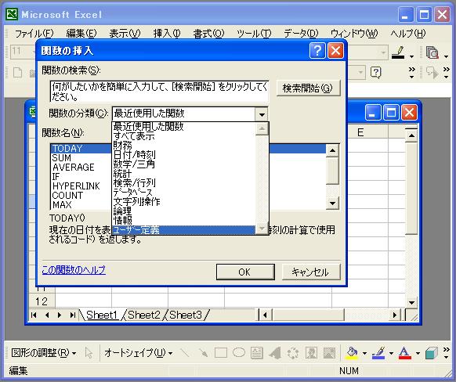Open the 挿入 menu

pyautogui.click(x=167, y=34)
